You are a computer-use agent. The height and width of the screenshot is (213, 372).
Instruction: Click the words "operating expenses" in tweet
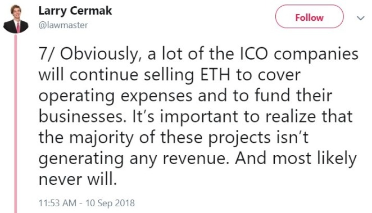116,97
